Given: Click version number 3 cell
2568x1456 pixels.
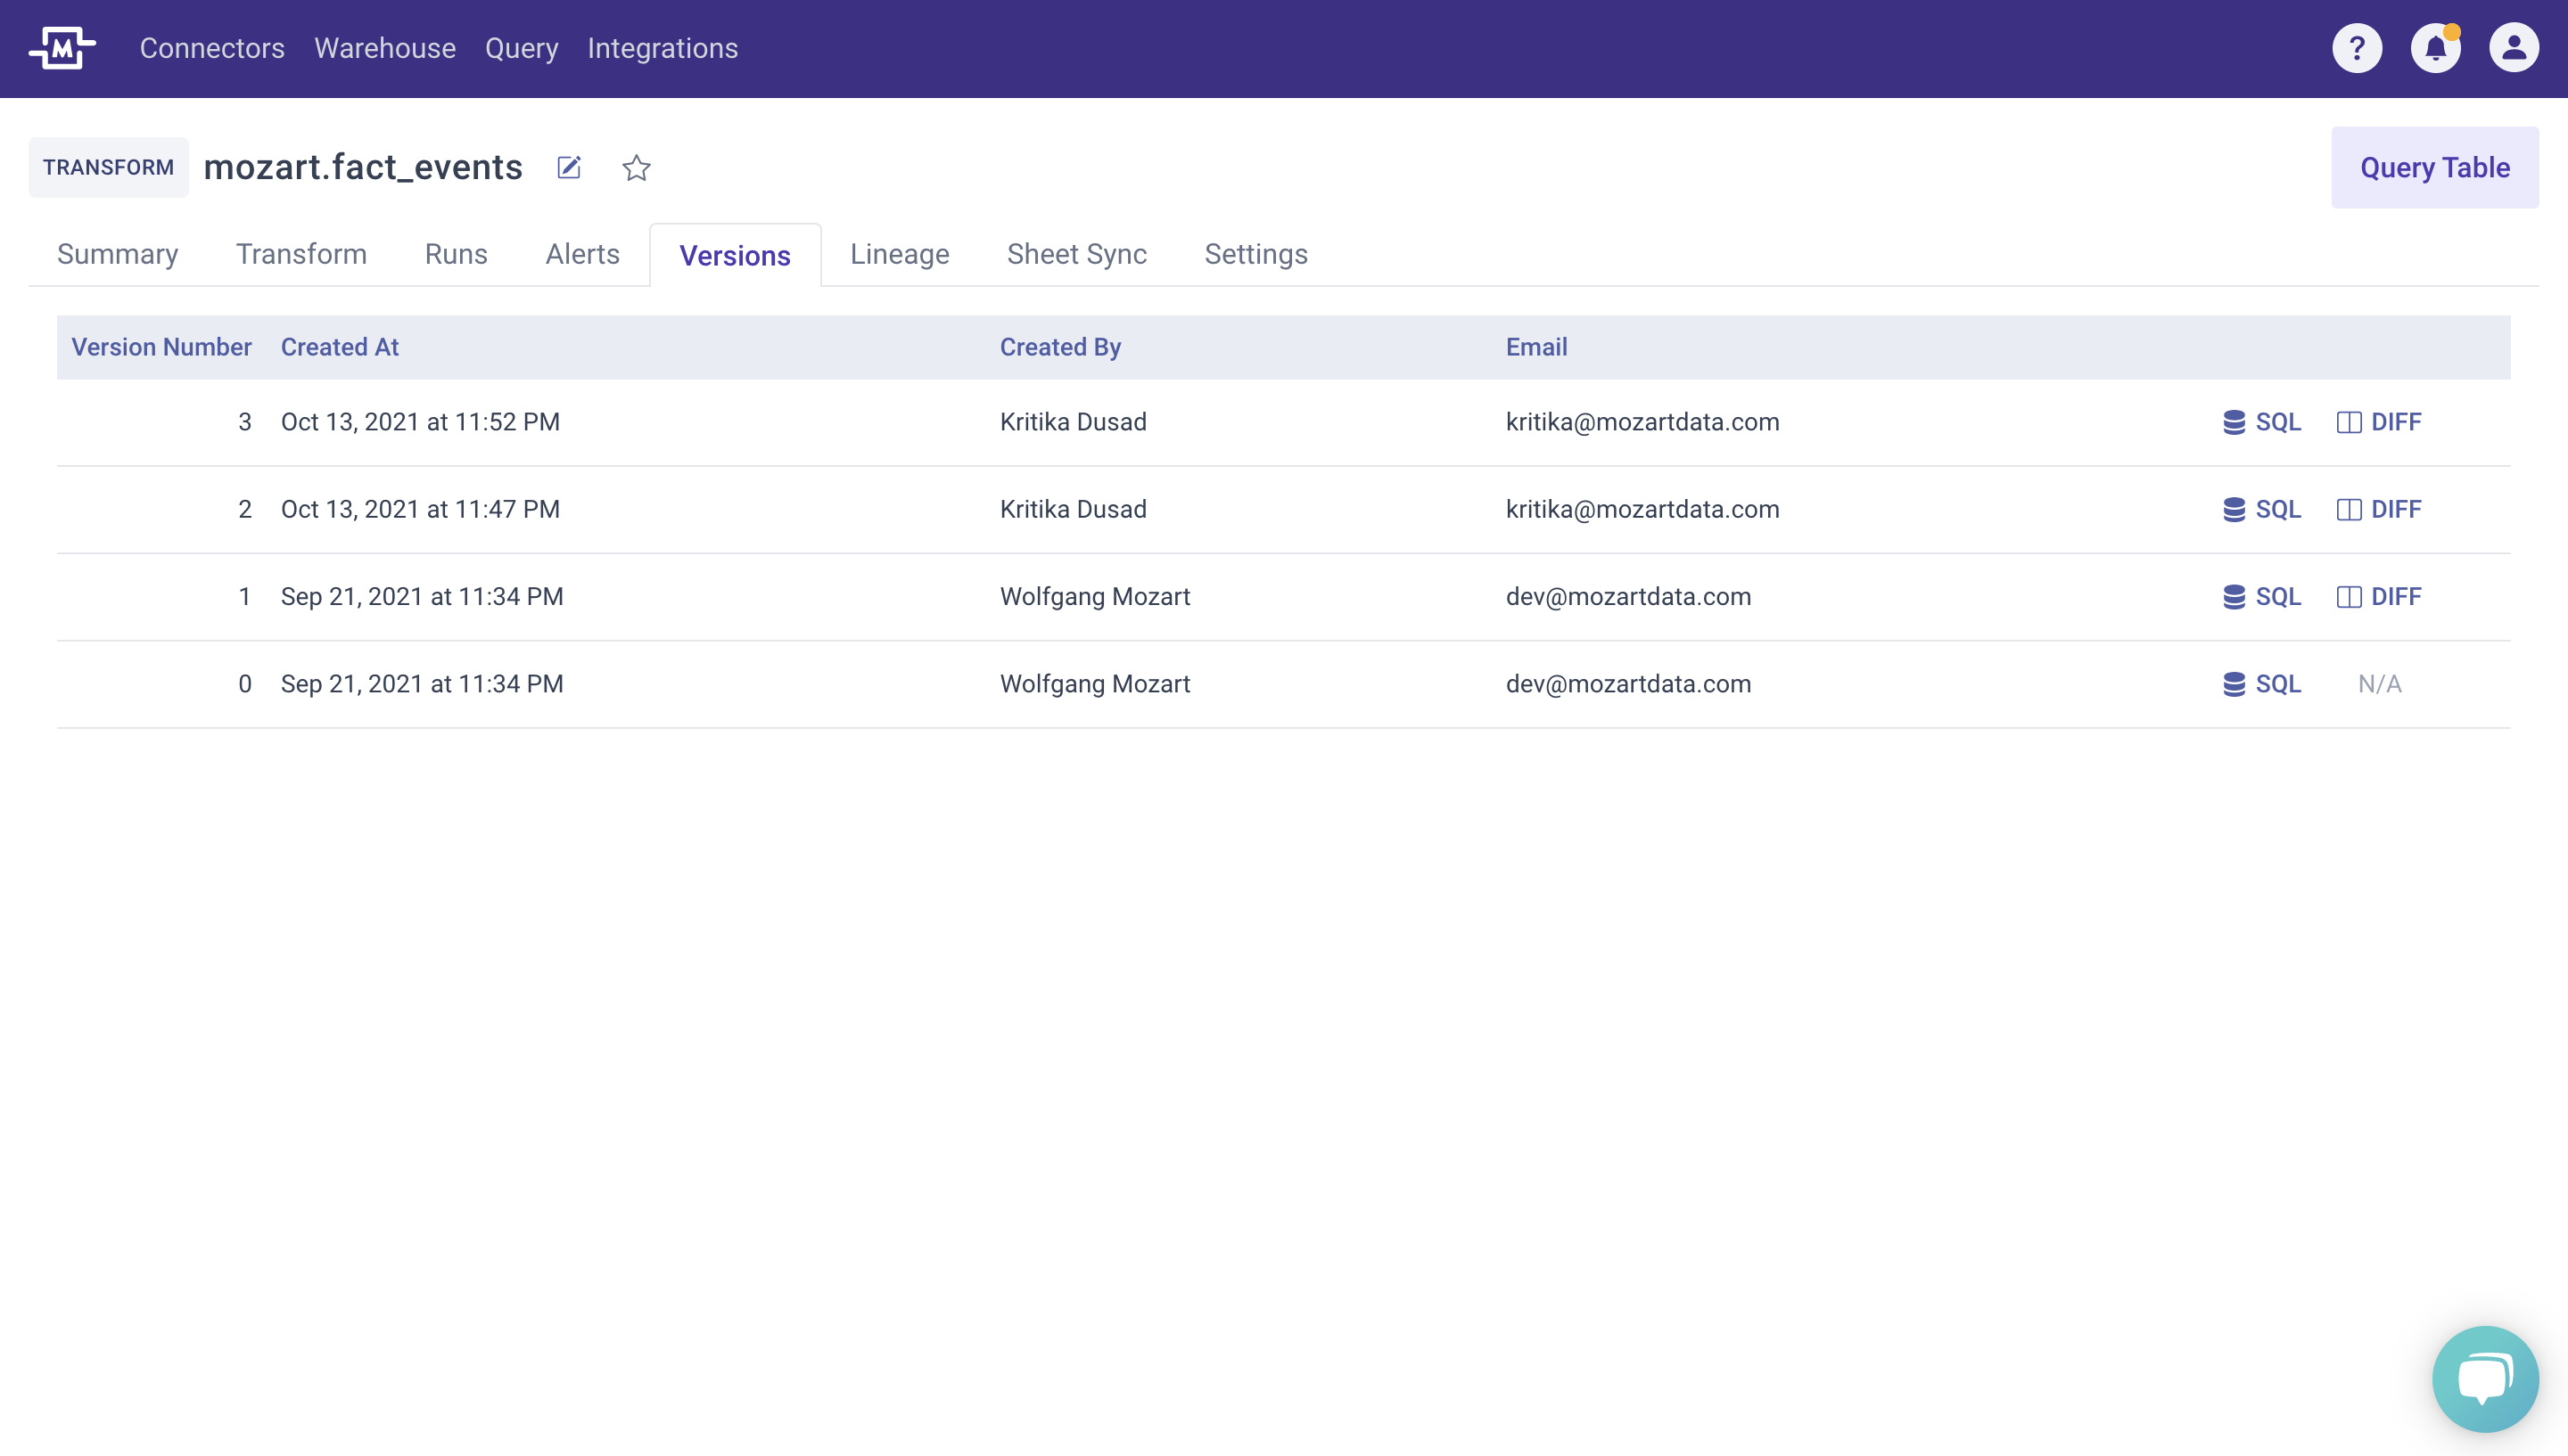Looking at the screenshot, I should pos(245,422).
